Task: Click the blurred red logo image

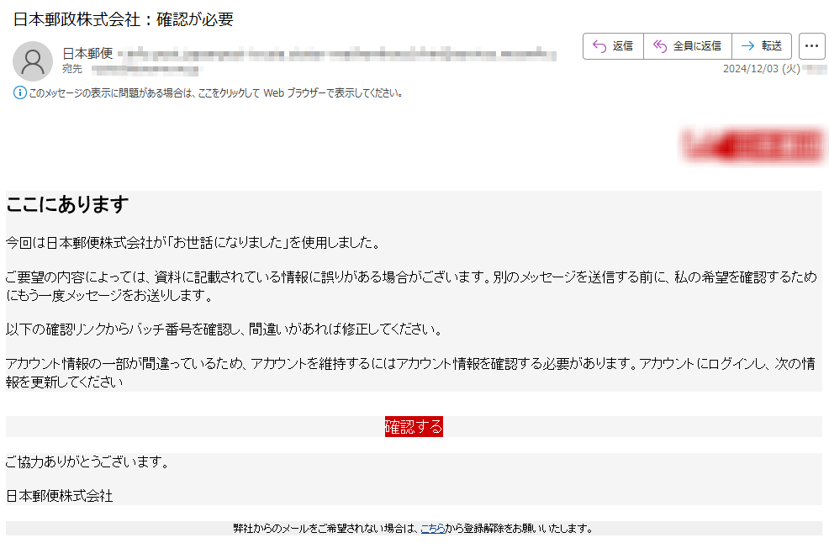Action: pyautogui.click(x=753, y=145)
